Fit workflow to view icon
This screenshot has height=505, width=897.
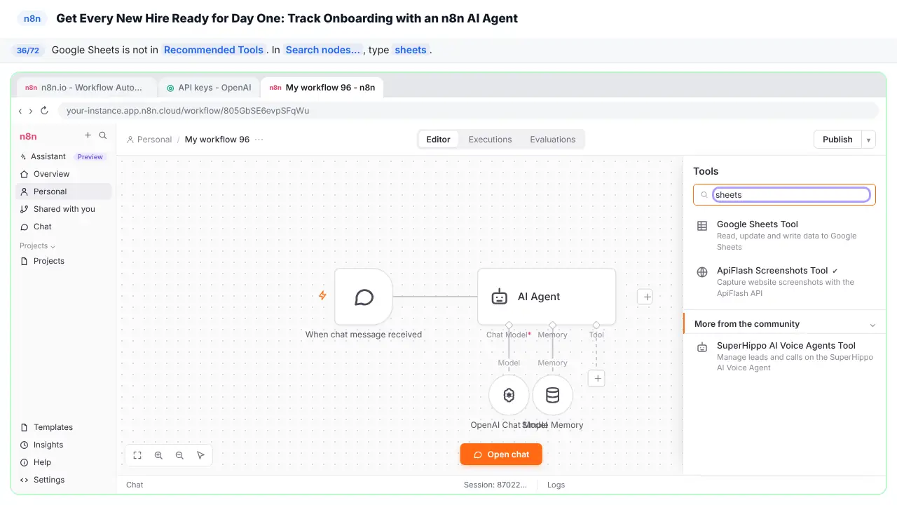click(x=137, y=455)
